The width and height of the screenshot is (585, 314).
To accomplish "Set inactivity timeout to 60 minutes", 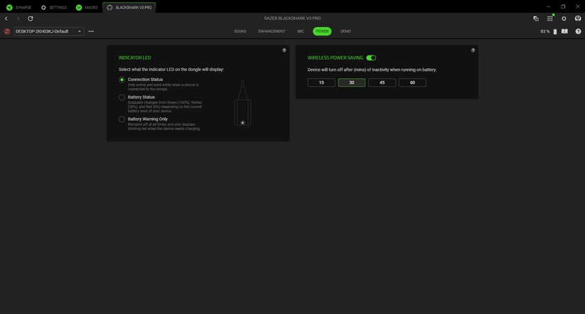I will click(412, 82).
